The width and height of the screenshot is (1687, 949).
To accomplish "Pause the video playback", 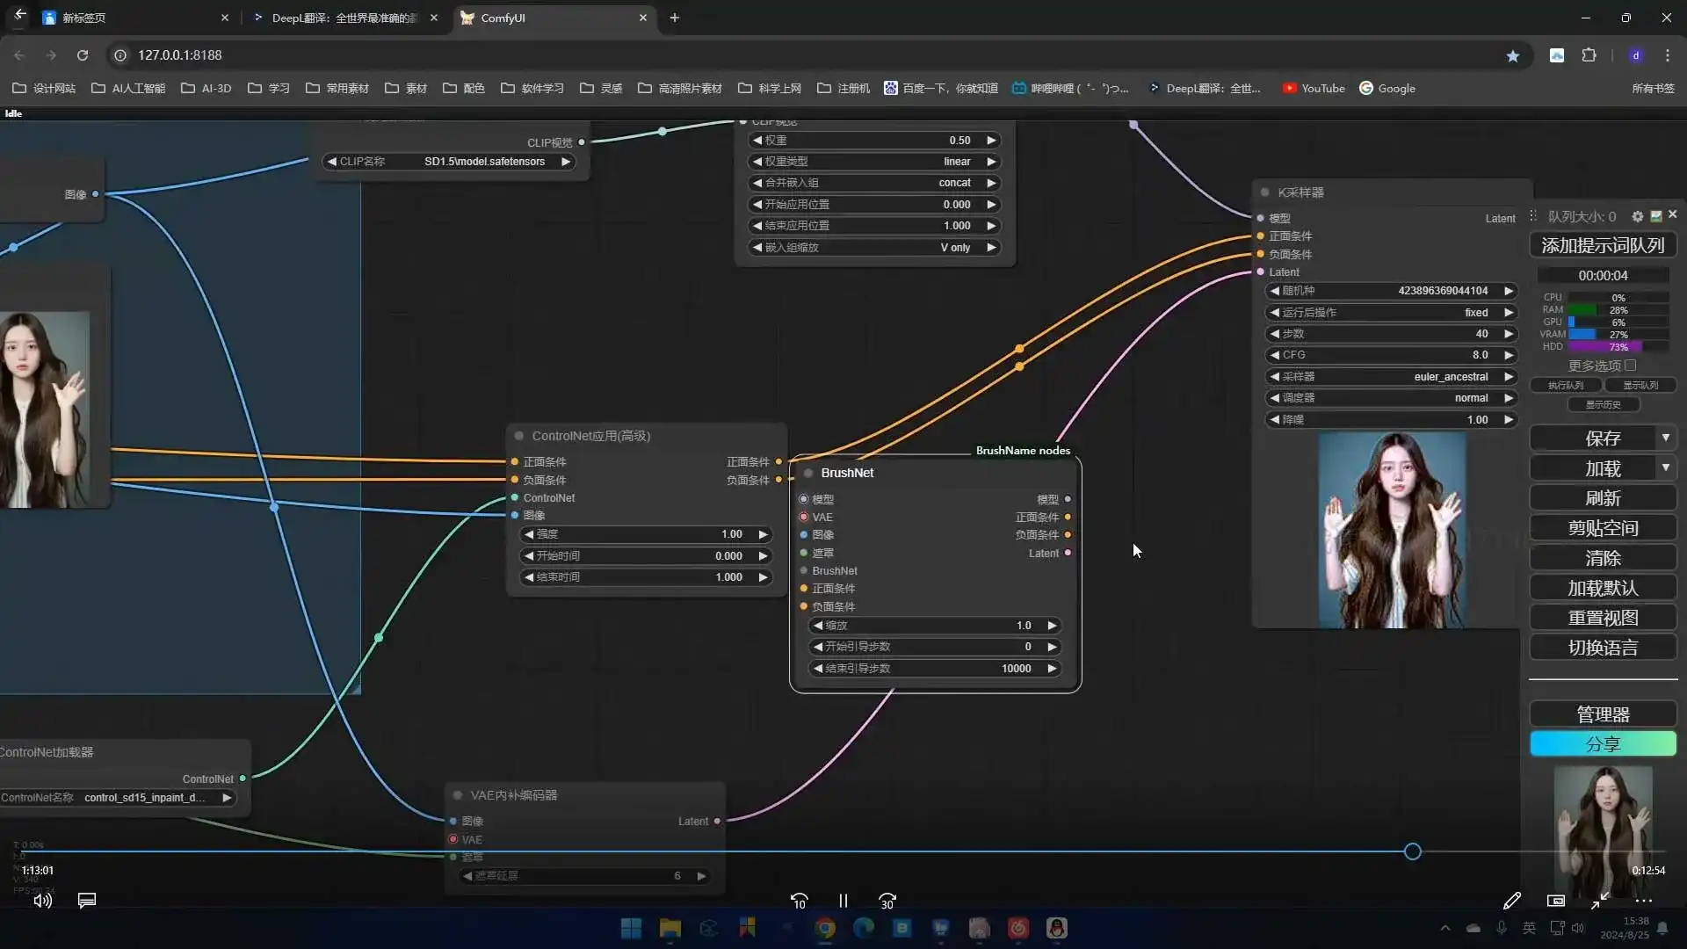I will coord(843,901).
